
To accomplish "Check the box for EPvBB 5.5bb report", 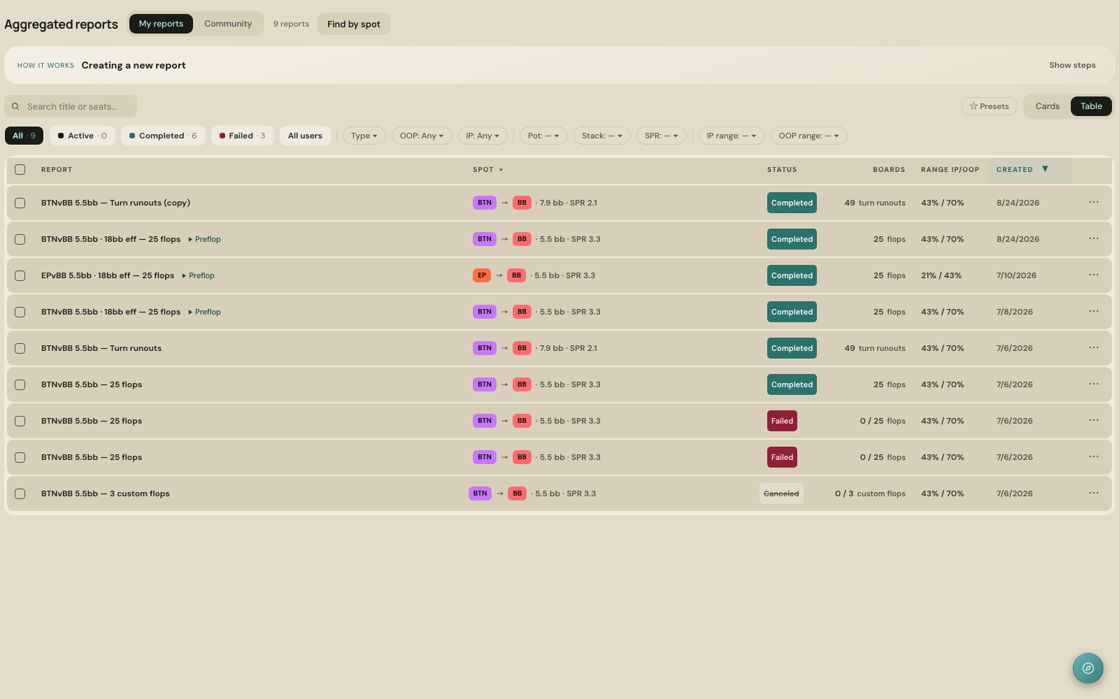I will [x=20, y=275].
